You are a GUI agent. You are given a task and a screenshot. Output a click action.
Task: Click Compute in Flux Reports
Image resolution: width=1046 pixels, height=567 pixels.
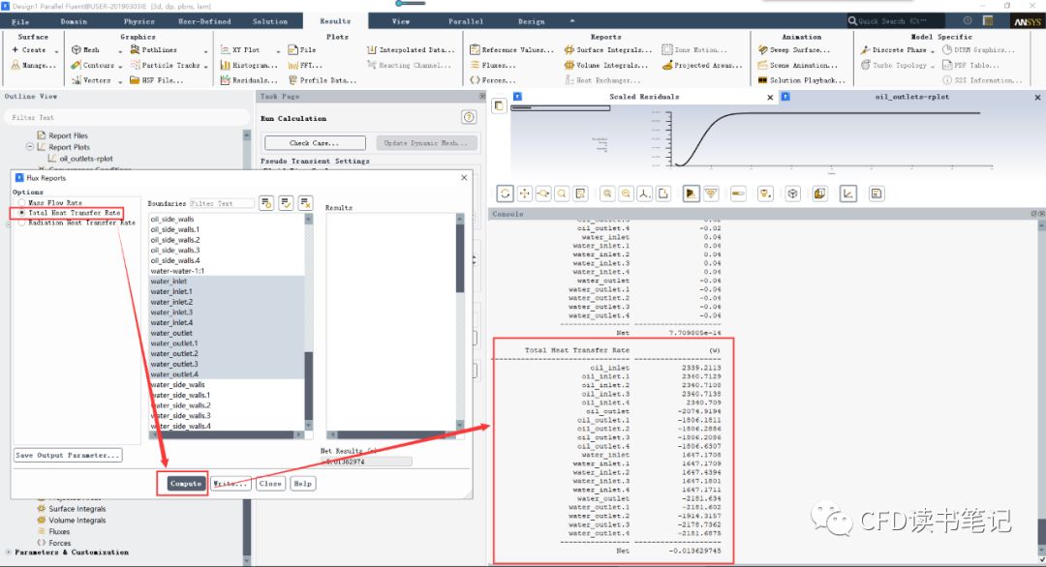(185, 483)
